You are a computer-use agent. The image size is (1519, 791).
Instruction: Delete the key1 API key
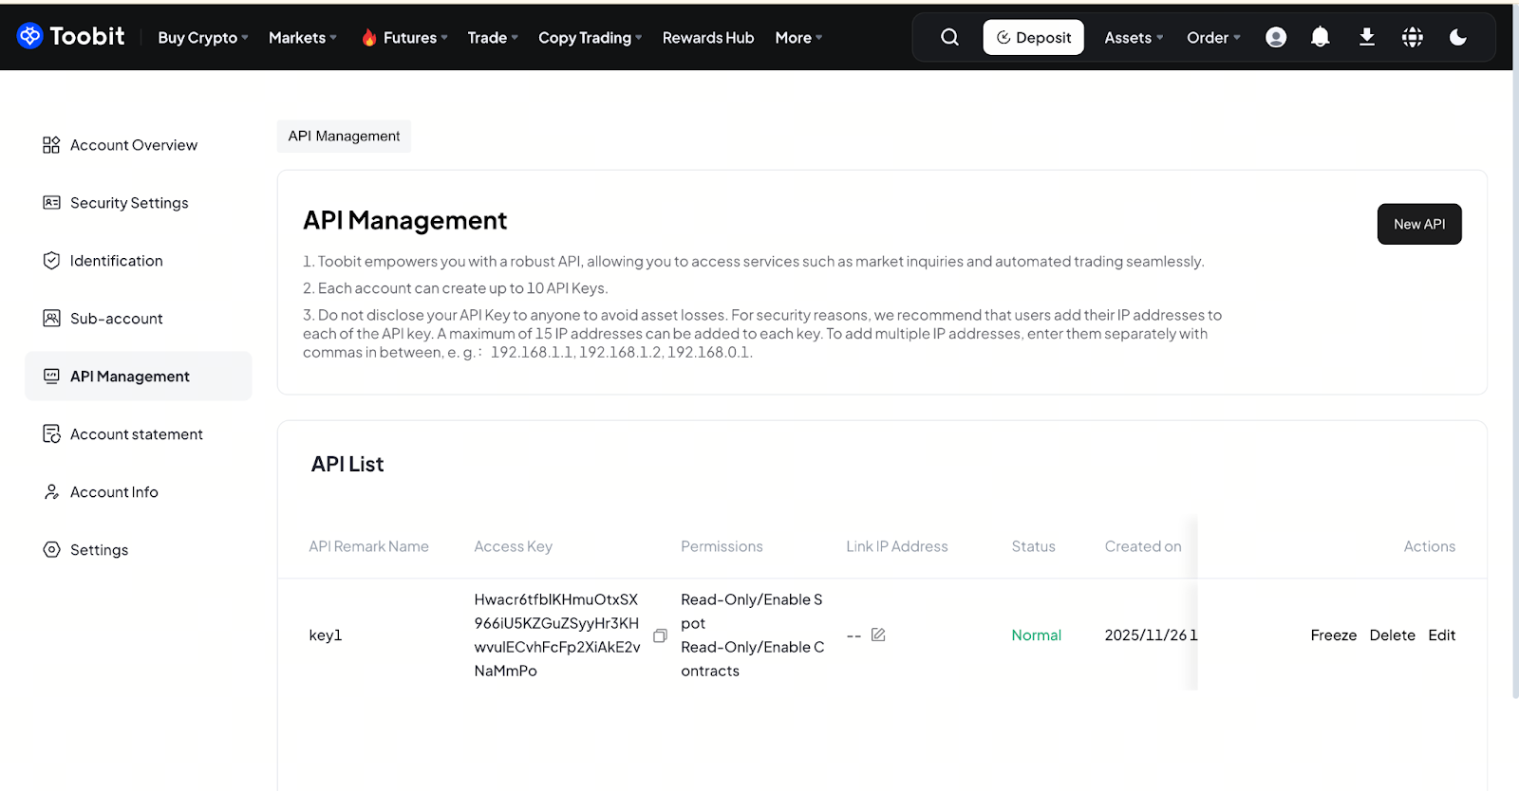point(1392,635)
